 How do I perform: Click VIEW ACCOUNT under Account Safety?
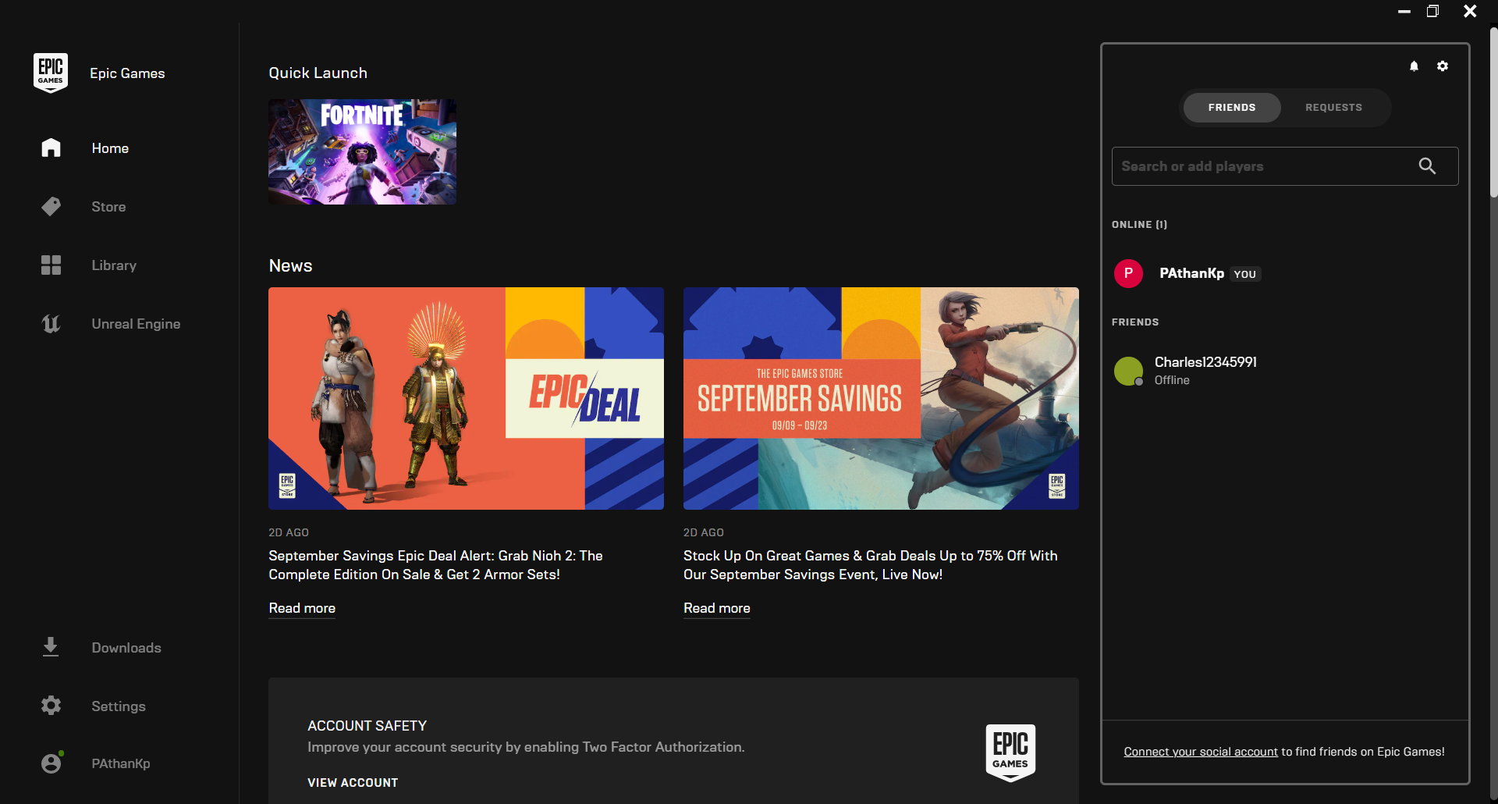tap(352, 782)
